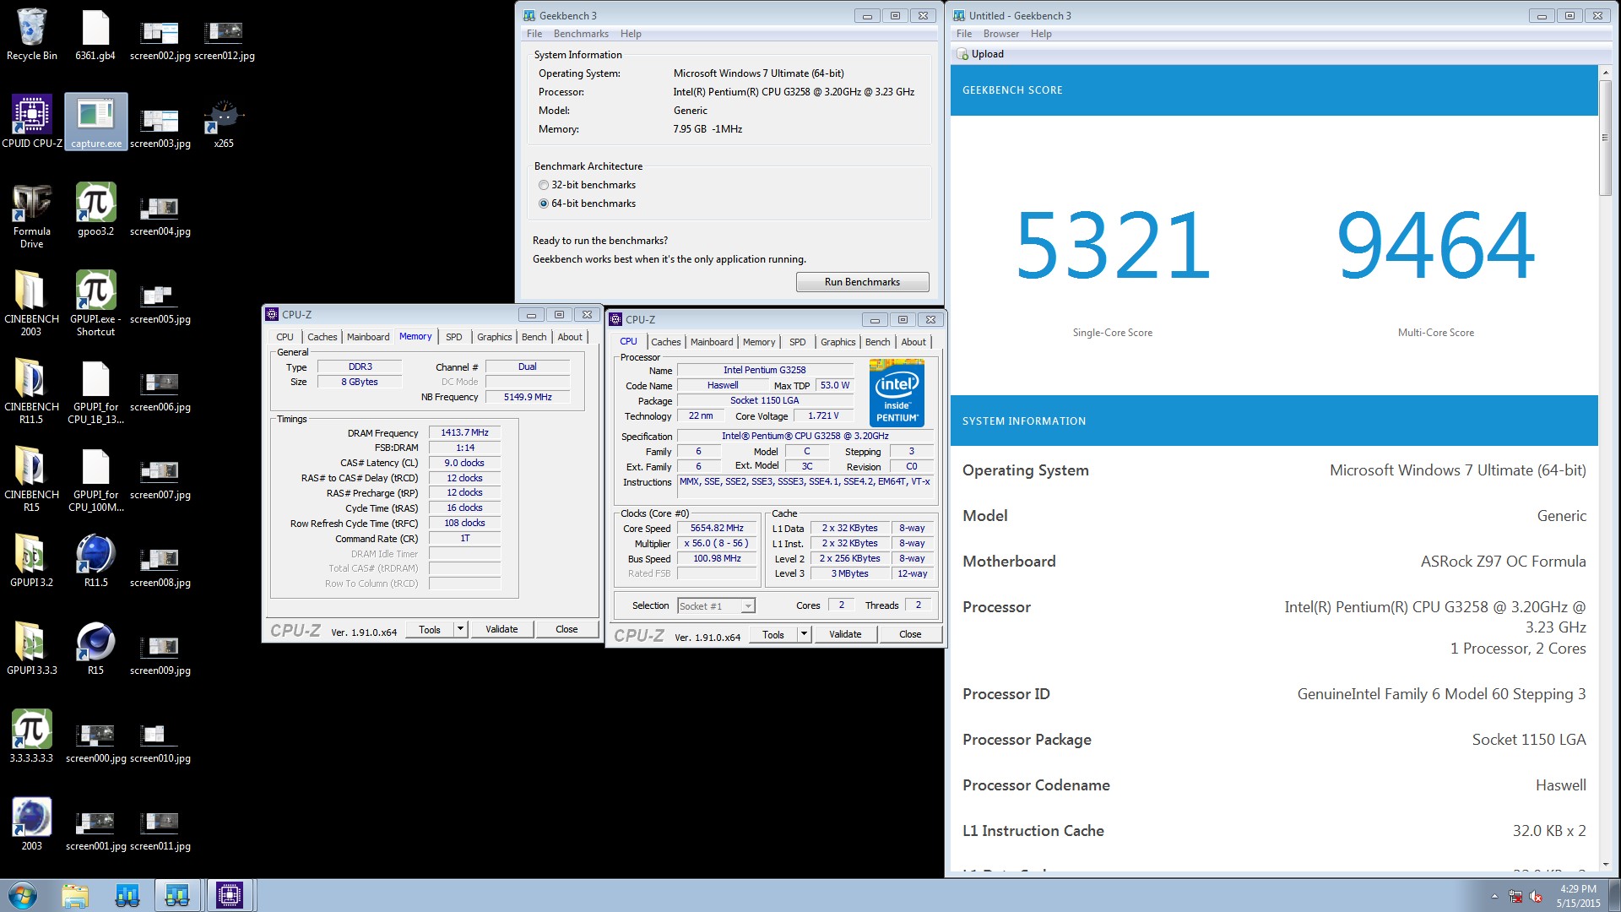The width and height of the screenshot is (1621, 912).
Task: Launch the Formula Drive shortcut
Action: [32, 216]
